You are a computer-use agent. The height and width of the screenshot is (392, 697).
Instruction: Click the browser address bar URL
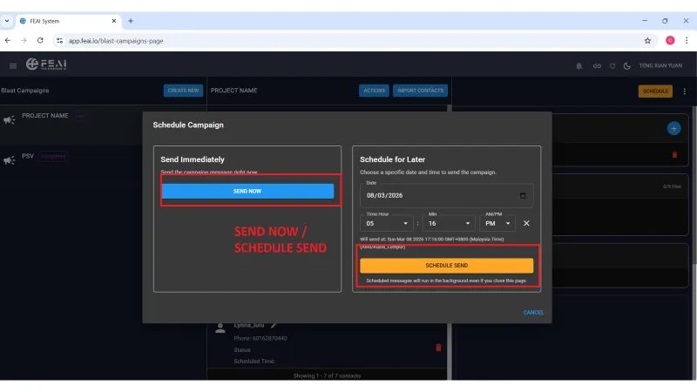click(116, 41)
